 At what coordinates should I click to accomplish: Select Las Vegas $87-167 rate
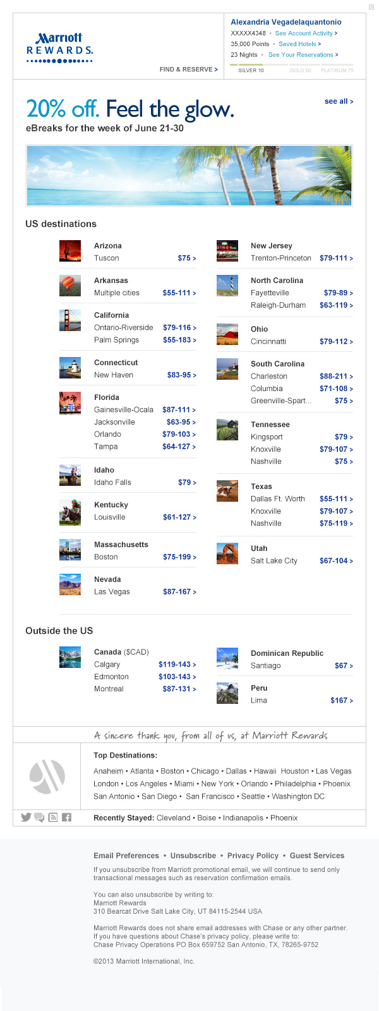point(179,592)
